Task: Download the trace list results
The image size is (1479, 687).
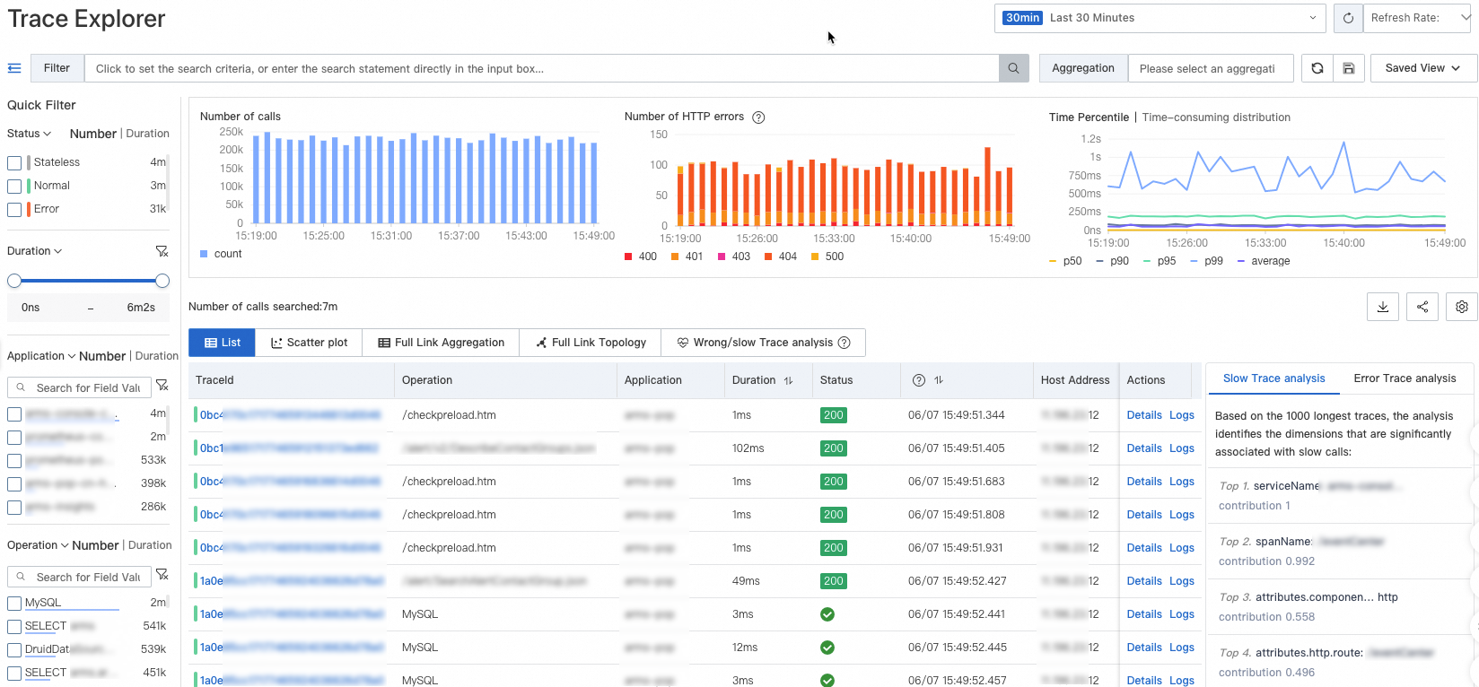Action: (x=1382, y=307)
